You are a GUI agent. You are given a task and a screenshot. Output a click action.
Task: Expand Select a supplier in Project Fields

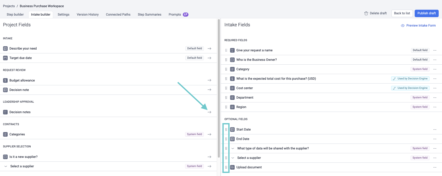coord(6,166)
